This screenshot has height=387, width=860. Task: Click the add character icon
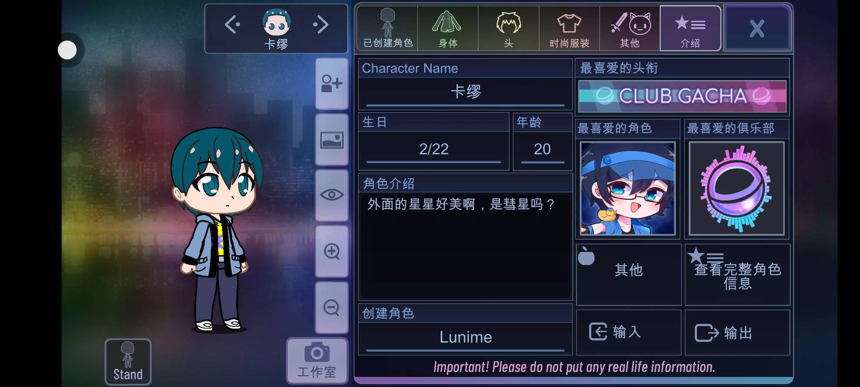coord(332,83)
